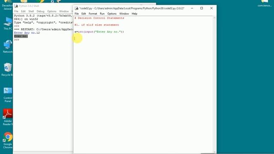Open Shell menu in Python Shell window
274x154 pixels.
(x=31, y=12)
